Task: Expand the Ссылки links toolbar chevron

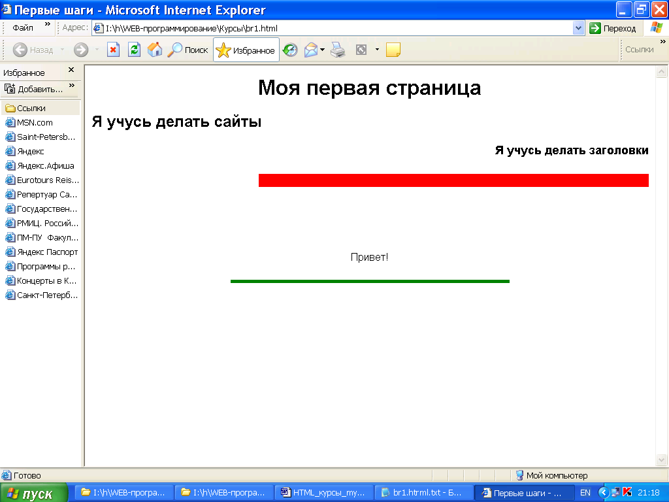Action: [x=662, y=42]
